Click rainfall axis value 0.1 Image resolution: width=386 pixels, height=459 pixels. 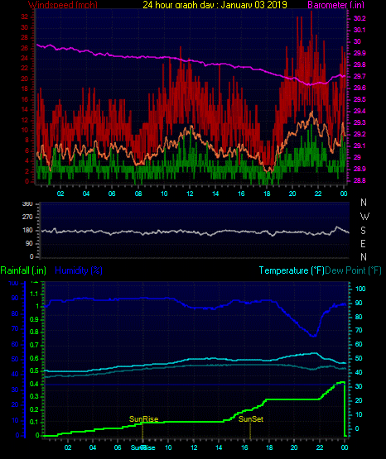click(x=35, y=422)
